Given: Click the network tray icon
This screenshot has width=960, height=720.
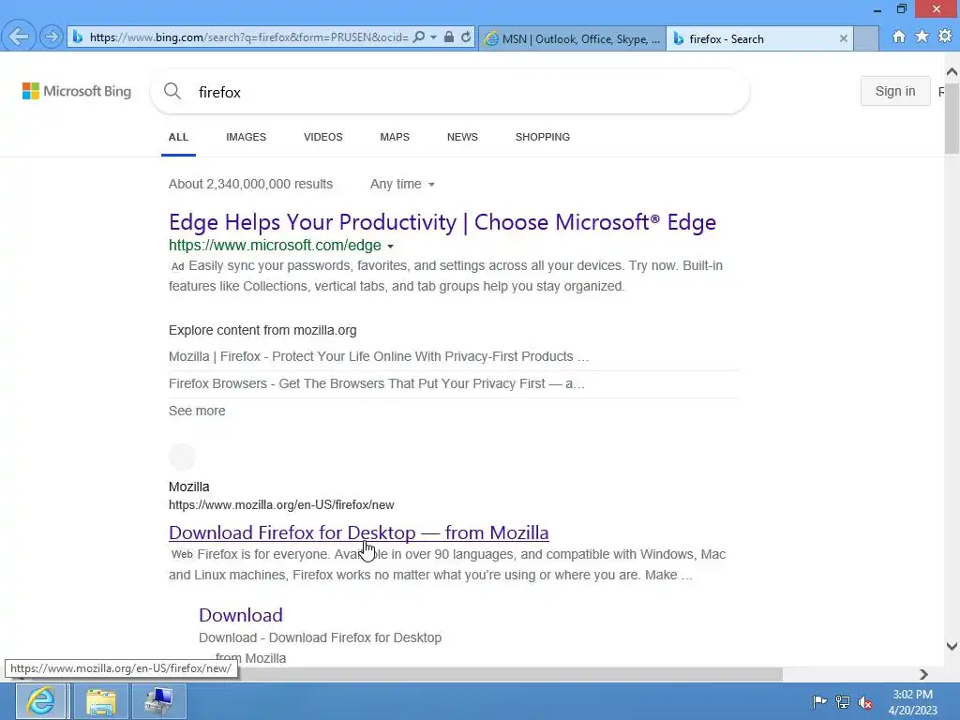Looking at the screenshot, I should tap(843, 701).
